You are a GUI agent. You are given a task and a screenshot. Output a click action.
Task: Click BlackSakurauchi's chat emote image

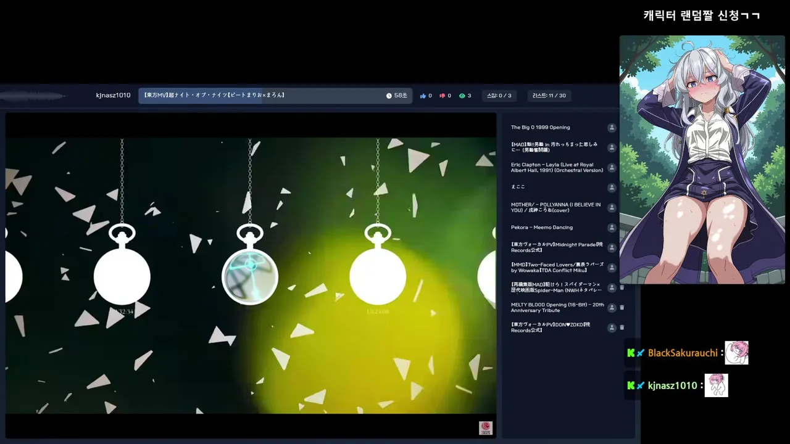coord(736,353)
